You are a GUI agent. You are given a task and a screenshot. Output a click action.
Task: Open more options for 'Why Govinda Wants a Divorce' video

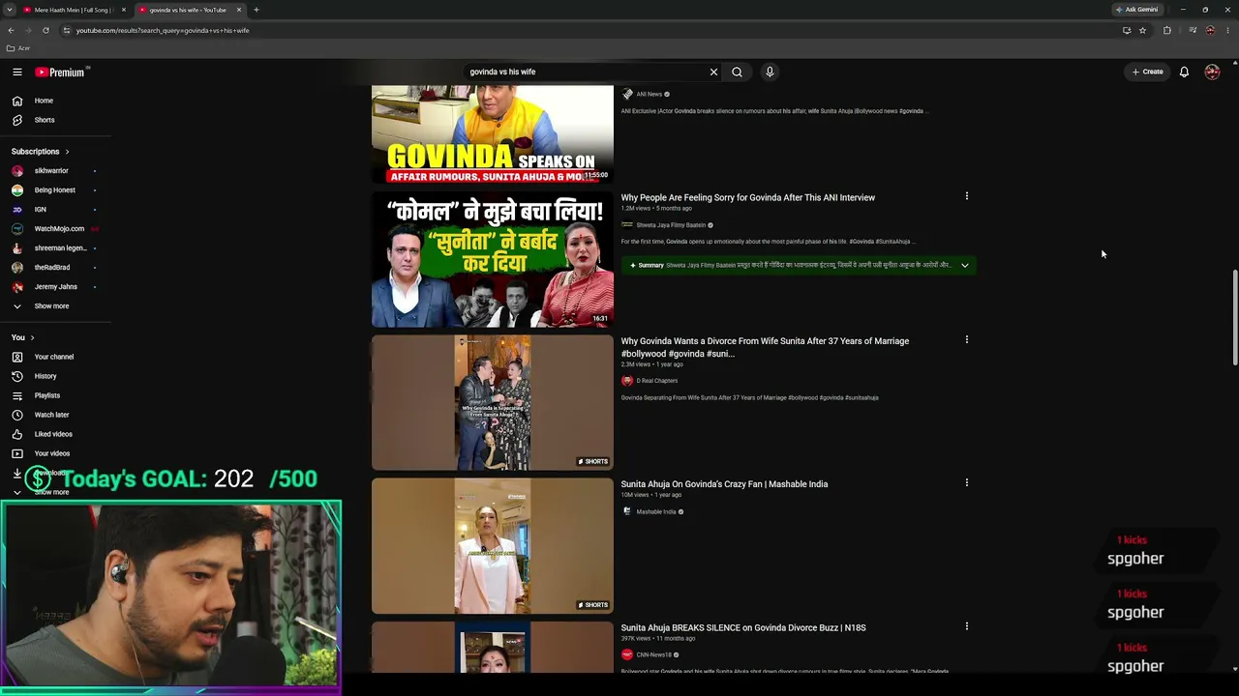[966, 340]
